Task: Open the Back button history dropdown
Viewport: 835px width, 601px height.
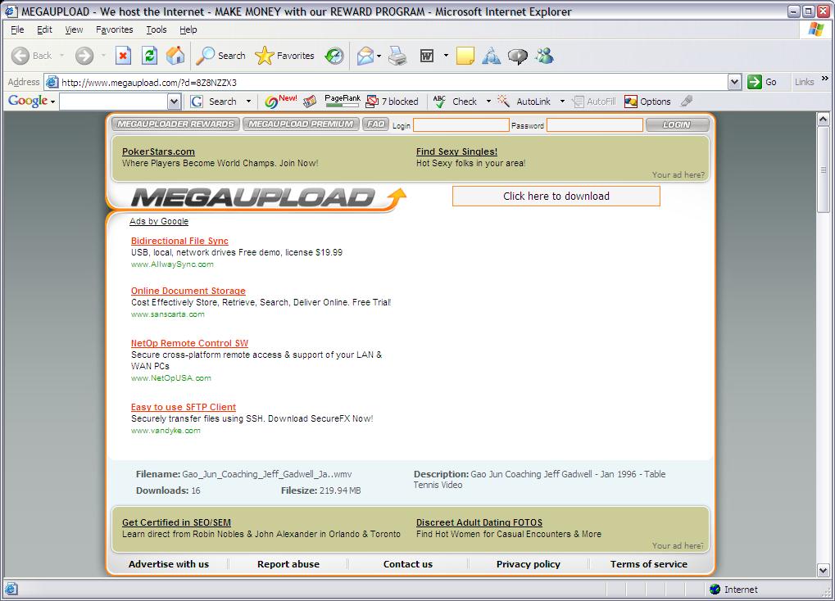Action: [61, 56]
